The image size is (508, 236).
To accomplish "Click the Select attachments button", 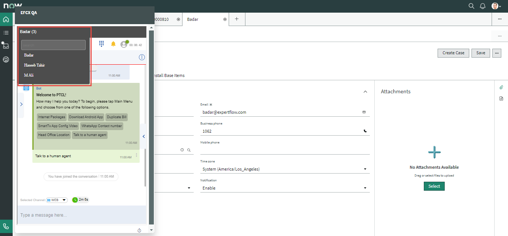I will coord(434,186).
